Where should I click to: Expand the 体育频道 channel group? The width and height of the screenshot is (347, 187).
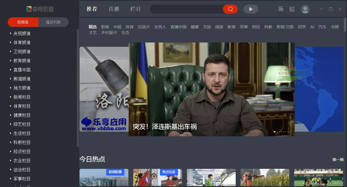pos(23,42)
